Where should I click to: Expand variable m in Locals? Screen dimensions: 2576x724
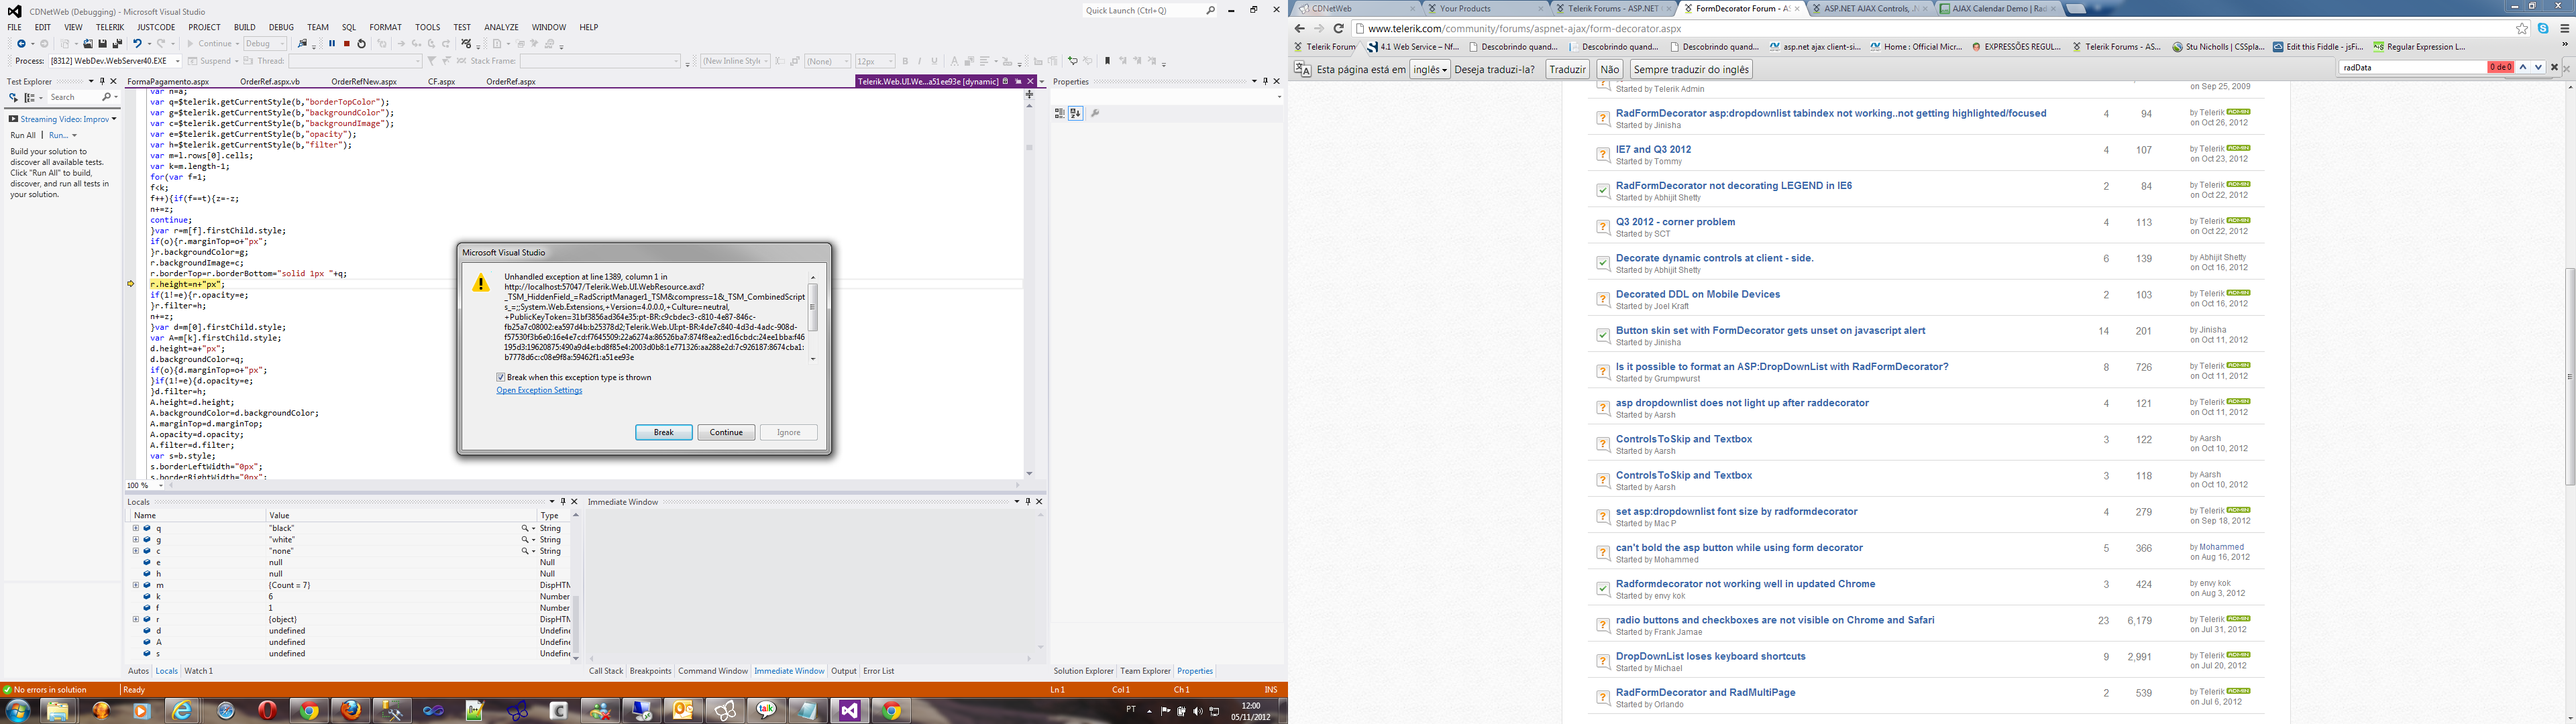tap(135, 585)
